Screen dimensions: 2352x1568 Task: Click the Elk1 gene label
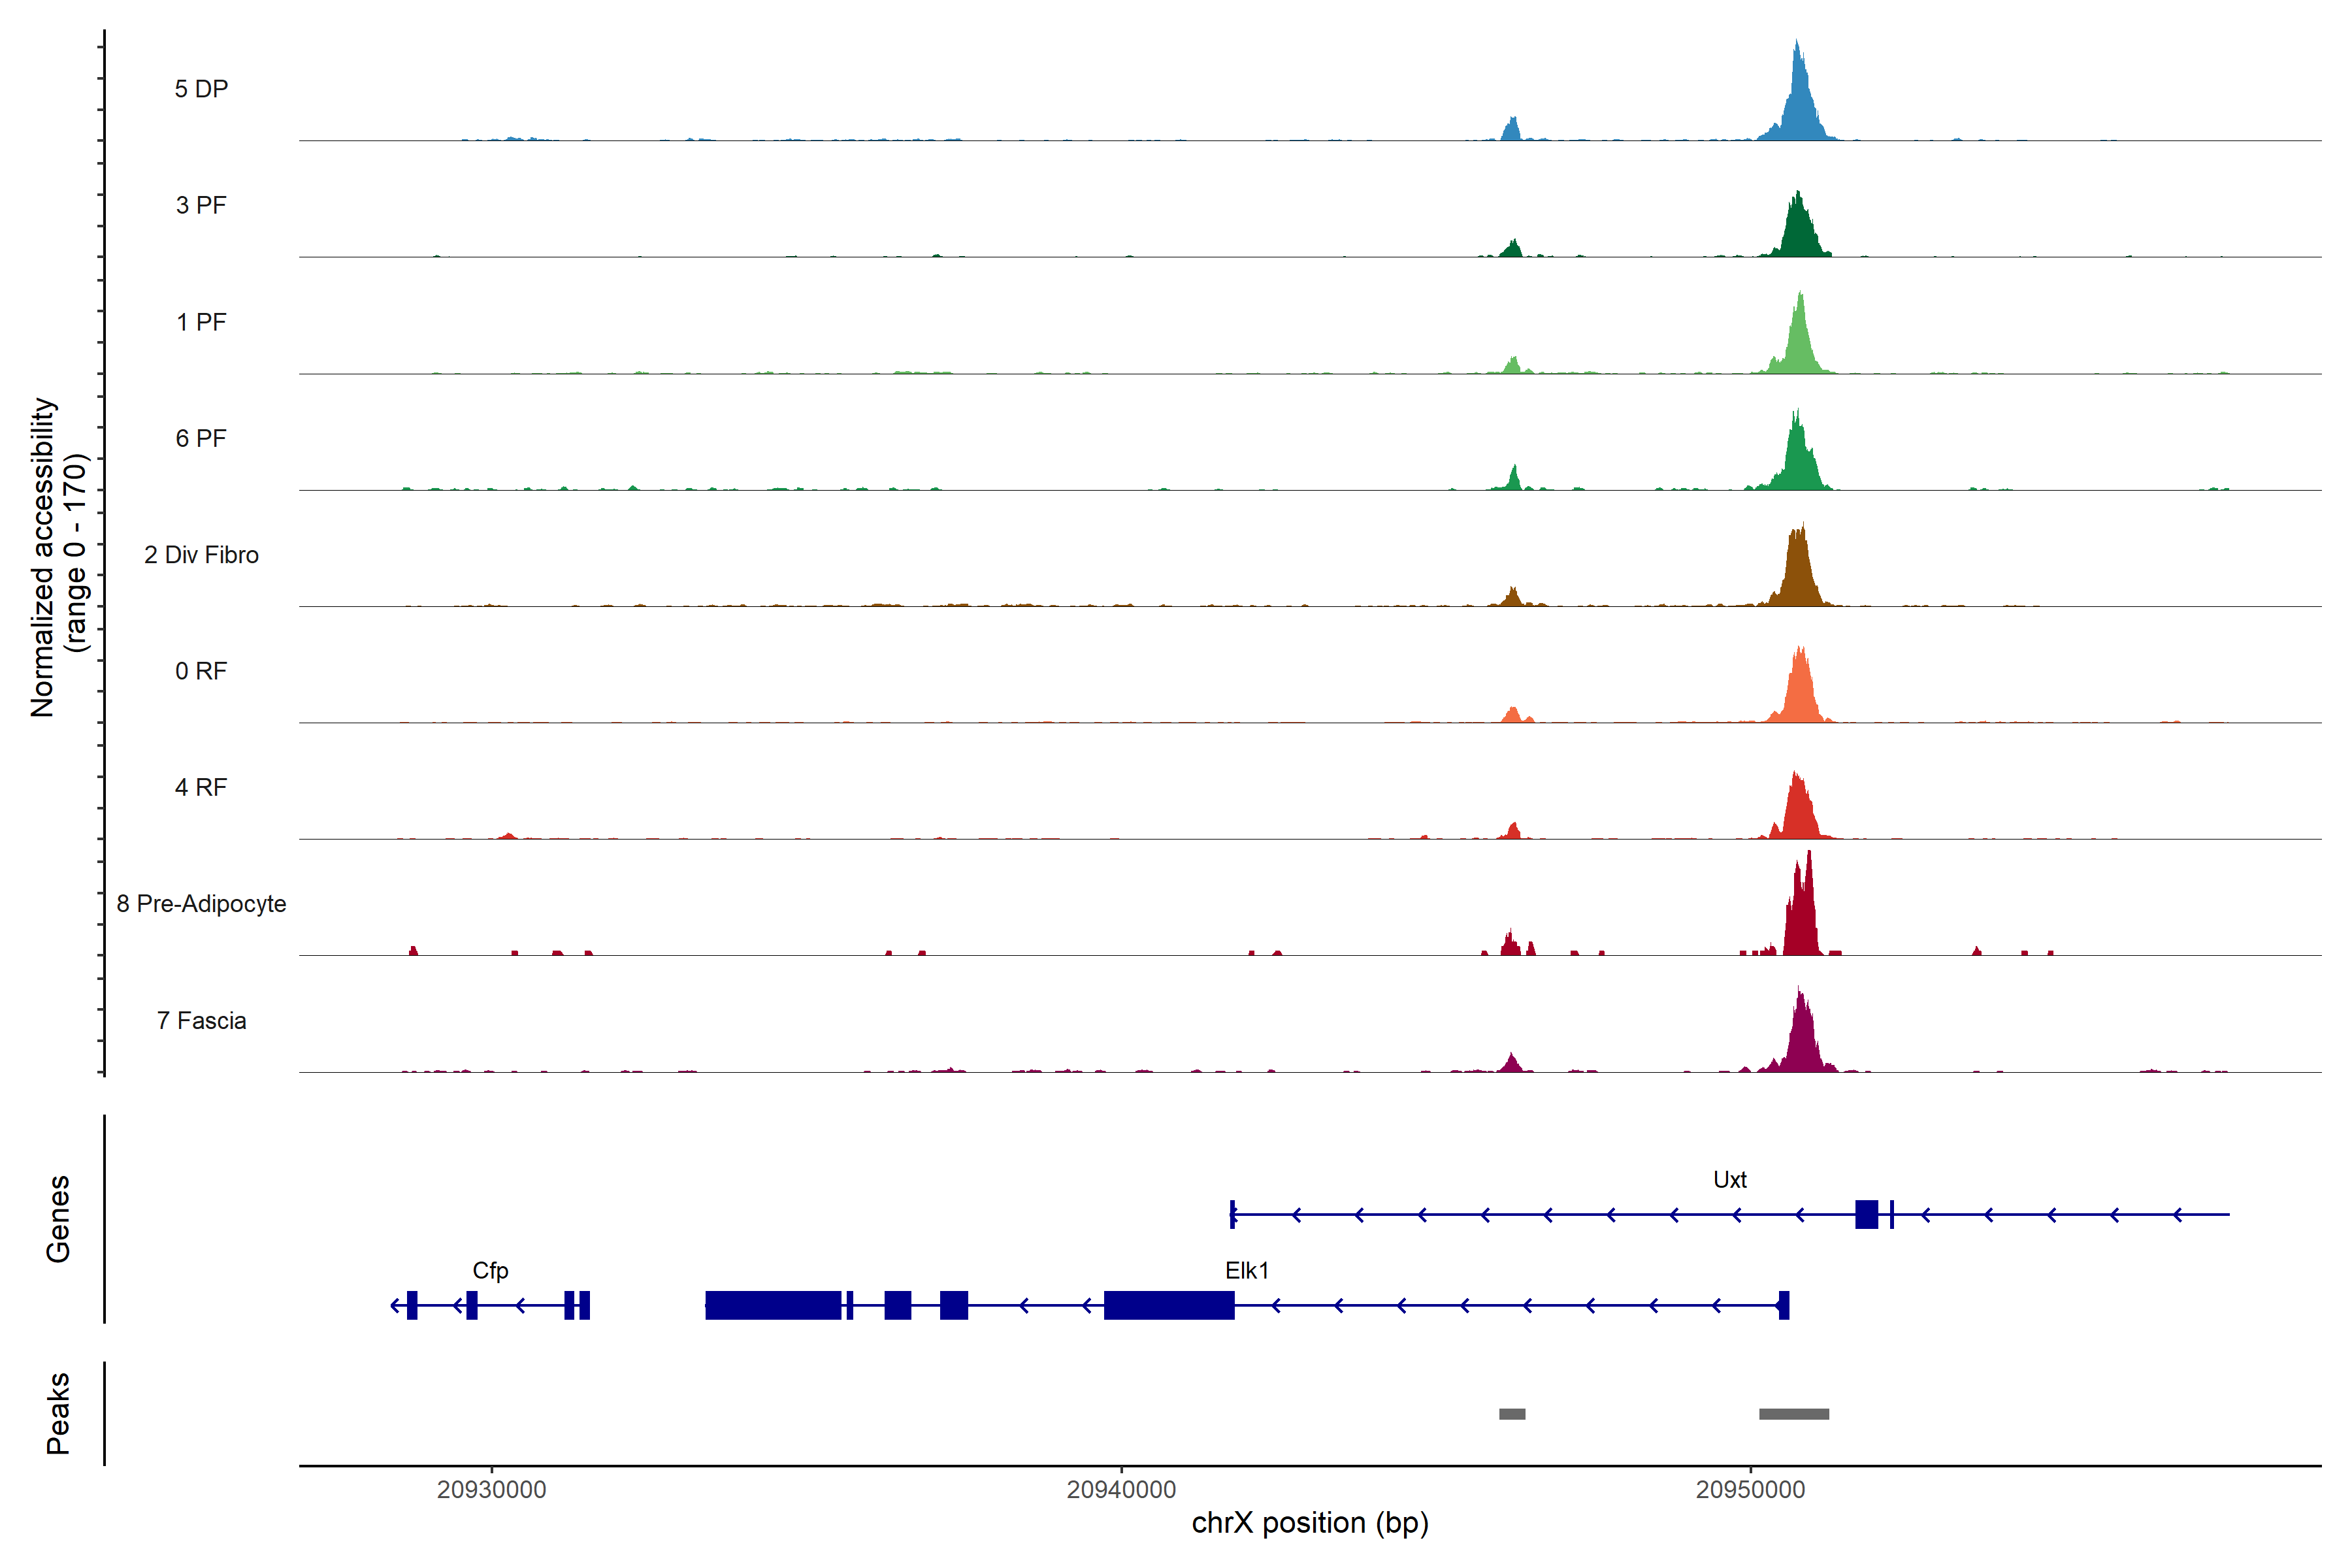(1246, 1271)
